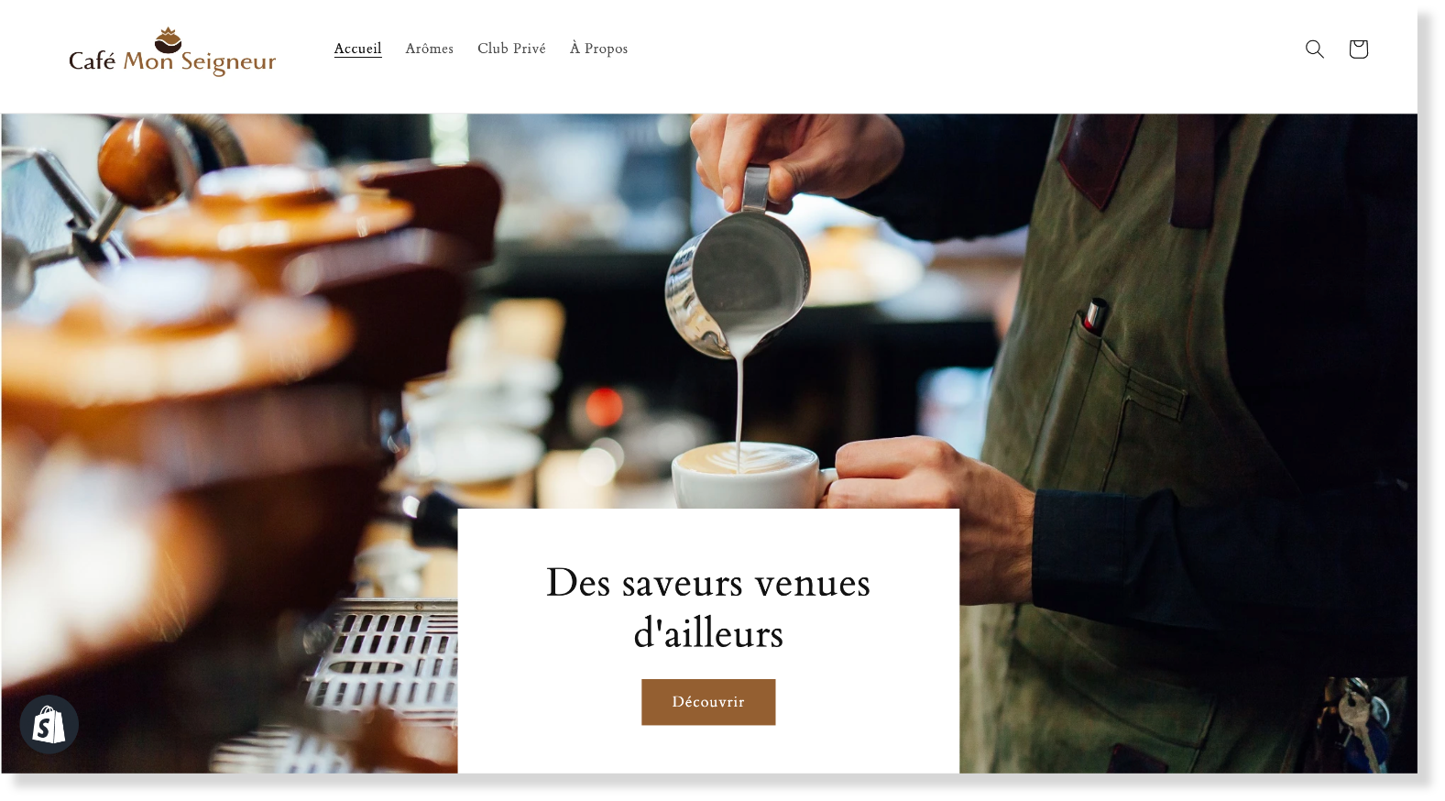Viewport: 1445px width, 801px height.
Task: Click the Café Mon Seigneur logo text
Action: coord(172,62)
